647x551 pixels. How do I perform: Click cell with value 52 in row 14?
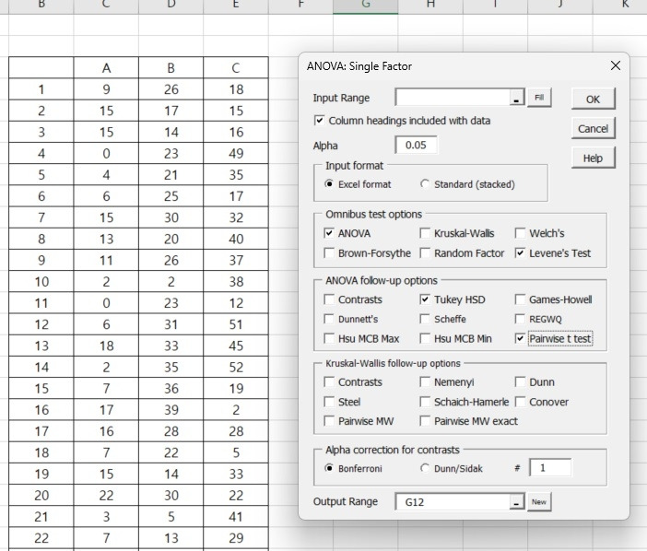pyautogui.click(x=236, y=367)
